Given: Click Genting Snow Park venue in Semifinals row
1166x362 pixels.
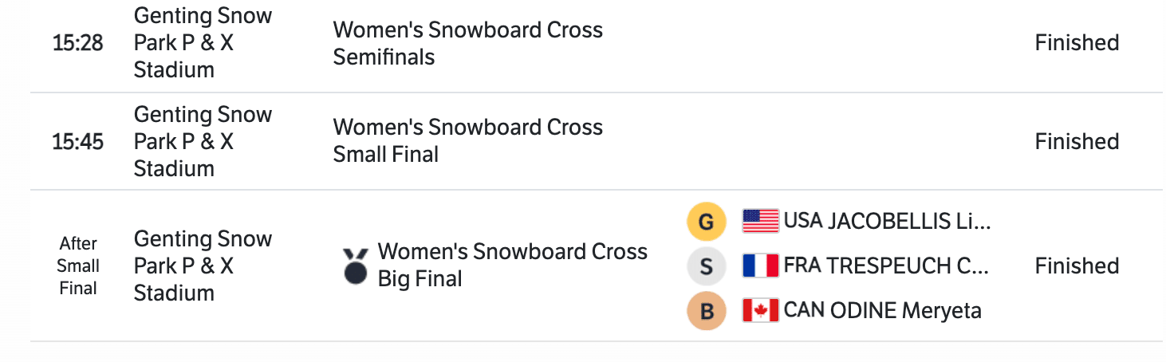Looking at the screenshot, I should point(203,43).
